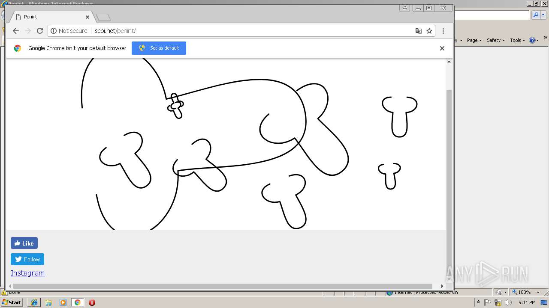
Task: Click Internet Protected Mode status text
Action: point(426,293)
